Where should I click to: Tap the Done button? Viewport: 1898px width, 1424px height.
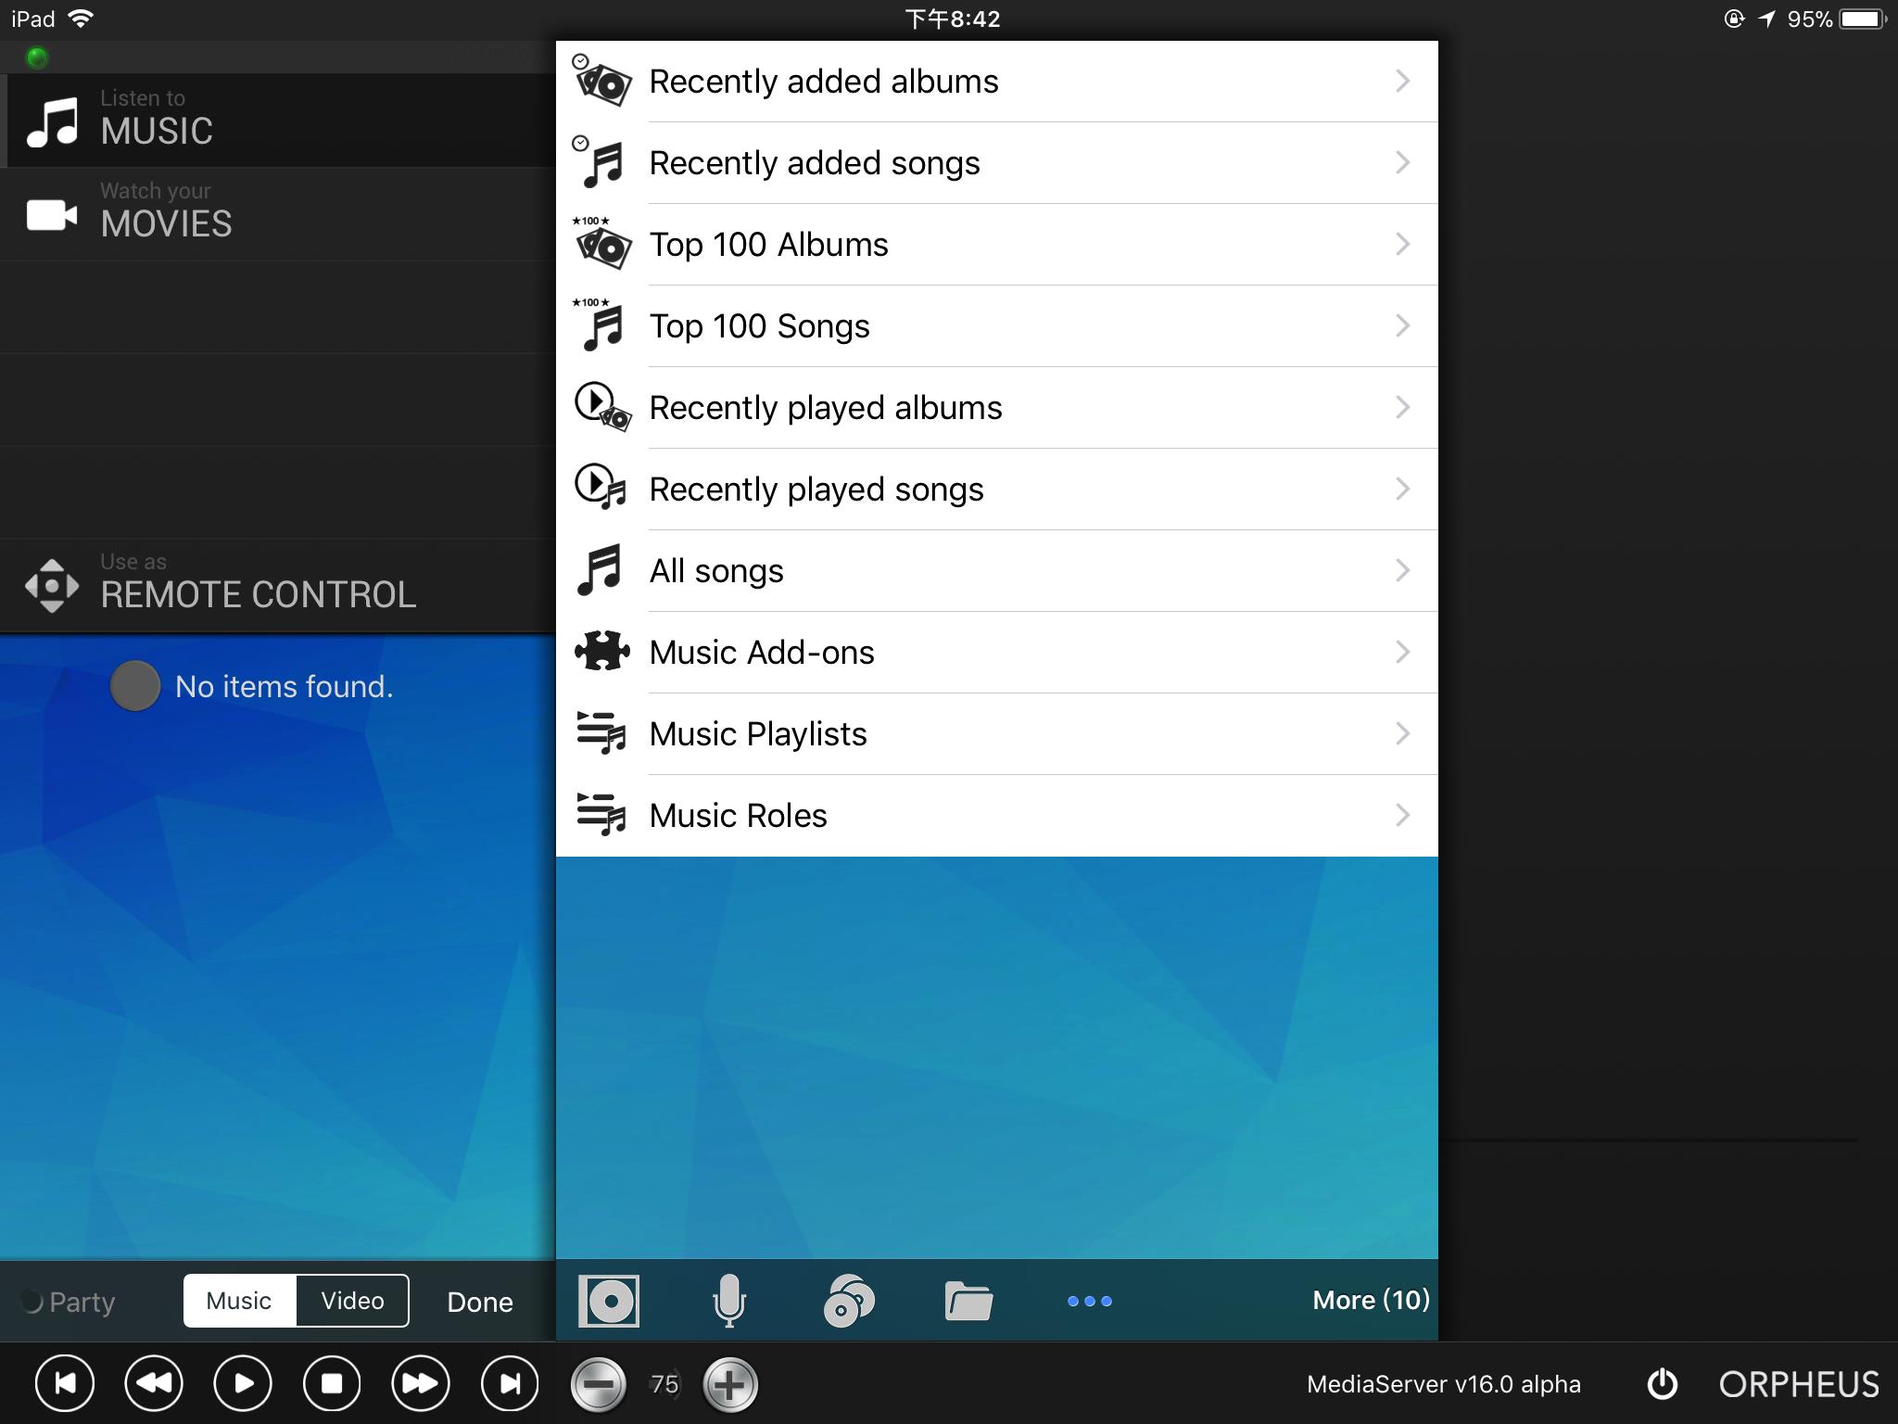[480, 1303]
